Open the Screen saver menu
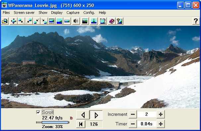Image resolution: width=201 pixels, height=131 pixels. [x=24, y=13]
